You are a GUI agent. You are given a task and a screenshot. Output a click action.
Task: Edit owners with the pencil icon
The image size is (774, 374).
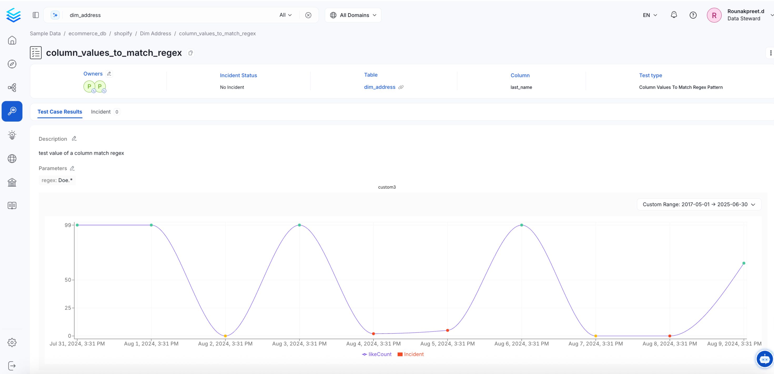click(109, 74)
